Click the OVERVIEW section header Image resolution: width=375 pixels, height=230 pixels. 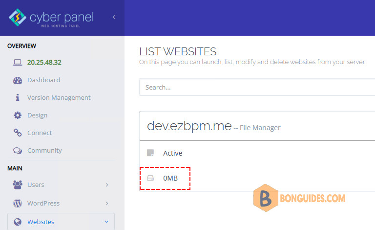point(22,46)
